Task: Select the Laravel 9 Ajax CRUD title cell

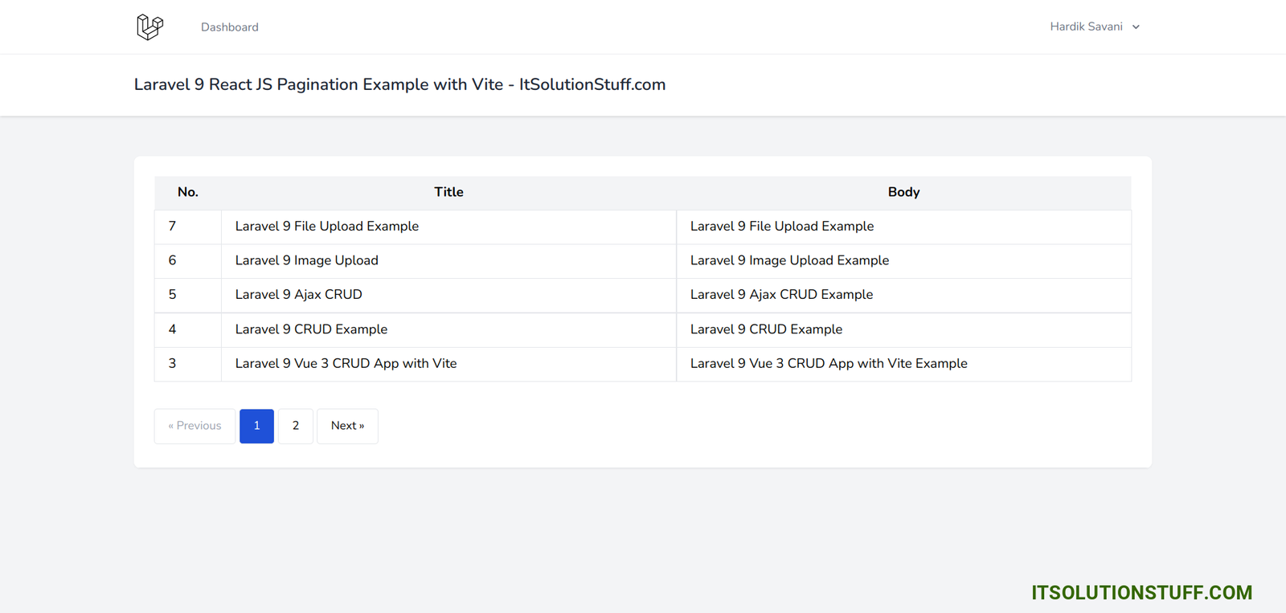Action: 298,295
